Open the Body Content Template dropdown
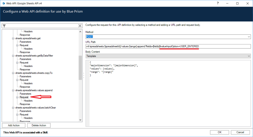The image size is (253, 137). tap(249, 56)
